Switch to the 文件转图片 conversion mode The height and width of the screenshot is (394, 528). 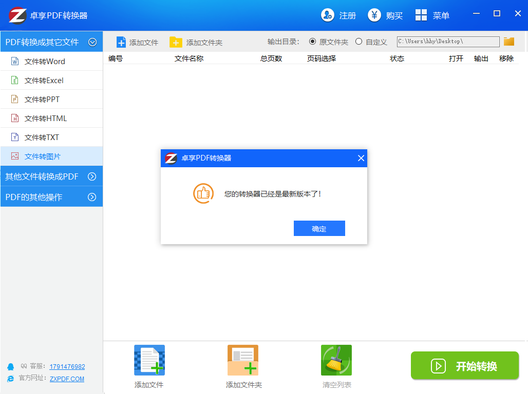(x=15, y=156)
